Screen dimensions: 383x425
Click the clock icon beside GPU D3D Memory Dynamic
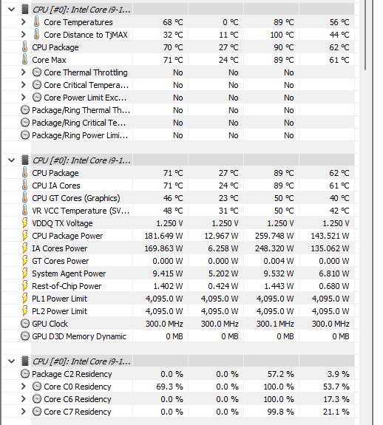point(25,336)
